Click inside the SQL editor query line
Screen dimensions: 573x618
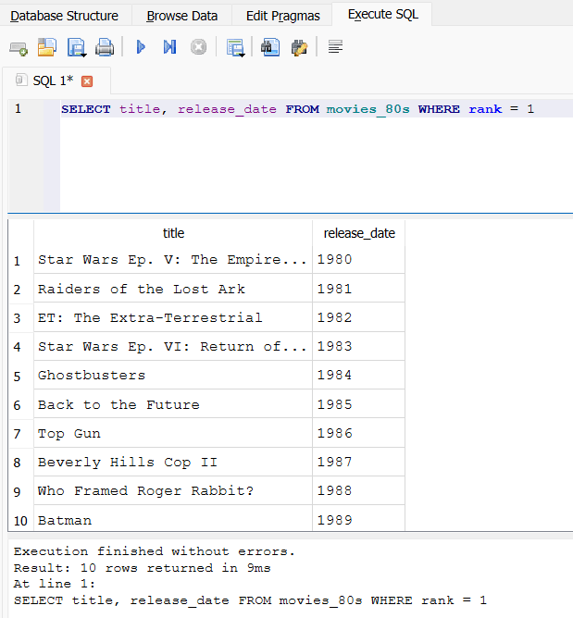pyautogui.click(x=296, y=109)
